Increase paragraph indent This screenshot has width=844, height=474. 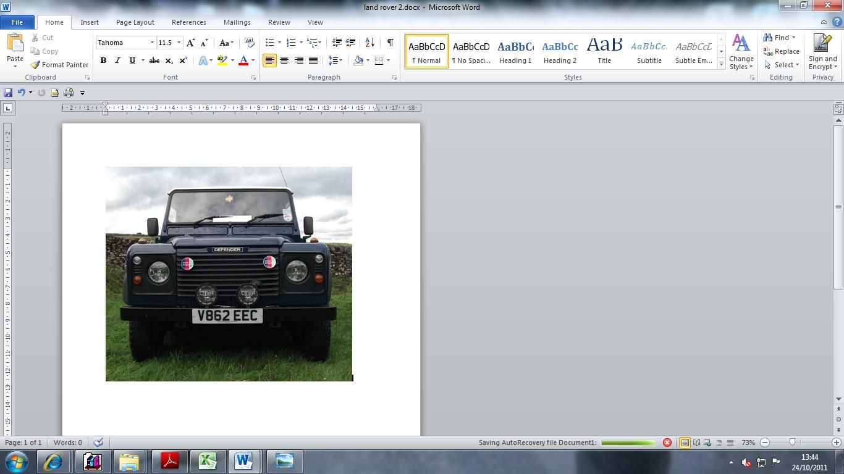[x=350, y=43]
